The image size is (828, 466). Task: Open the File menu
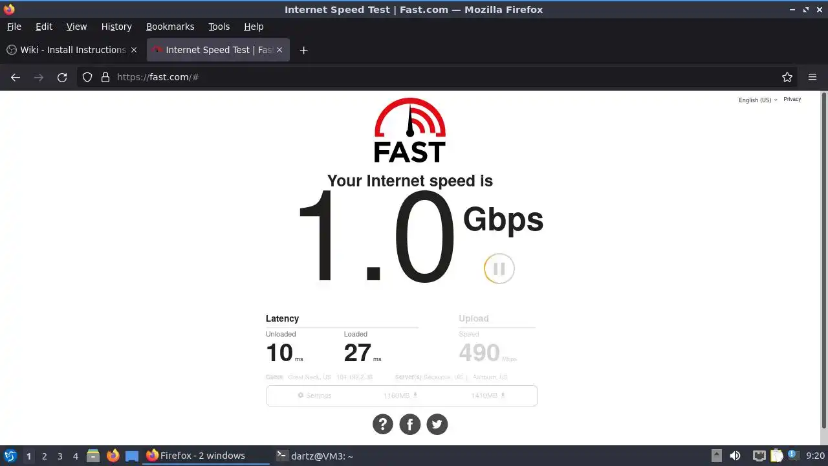[x=14, y=27]
